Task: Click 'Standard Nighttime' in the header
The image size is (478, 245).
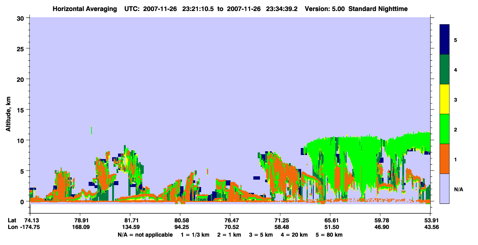Action: click(x=378, y=9)
